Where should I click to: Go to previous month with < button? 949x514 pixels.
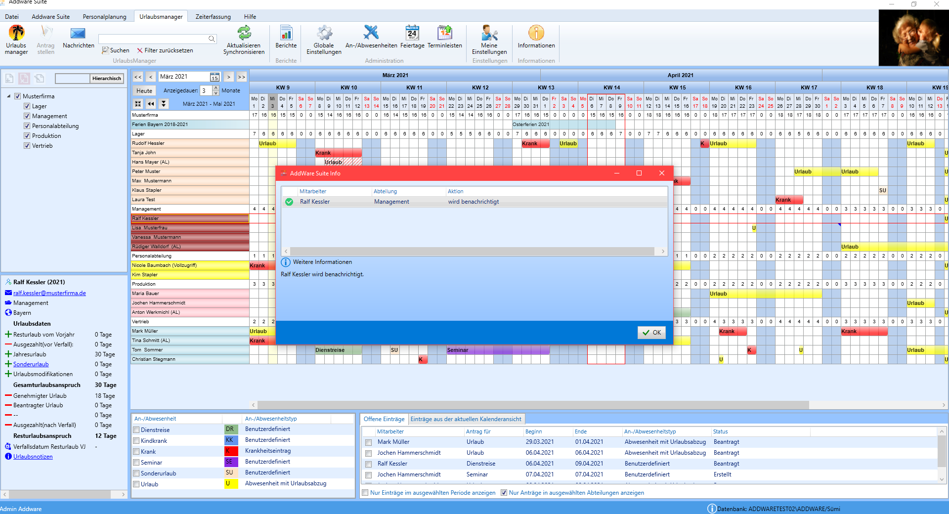point(151,77)
